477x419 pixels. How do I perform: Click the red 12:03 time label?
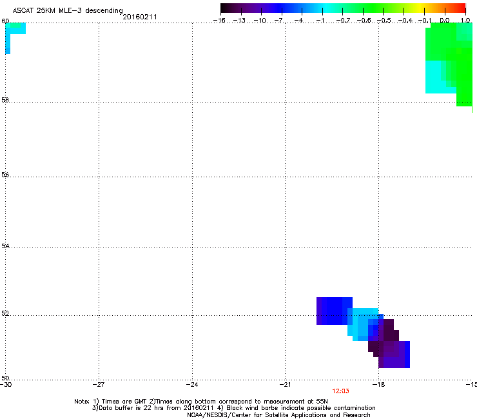[340, 391]
